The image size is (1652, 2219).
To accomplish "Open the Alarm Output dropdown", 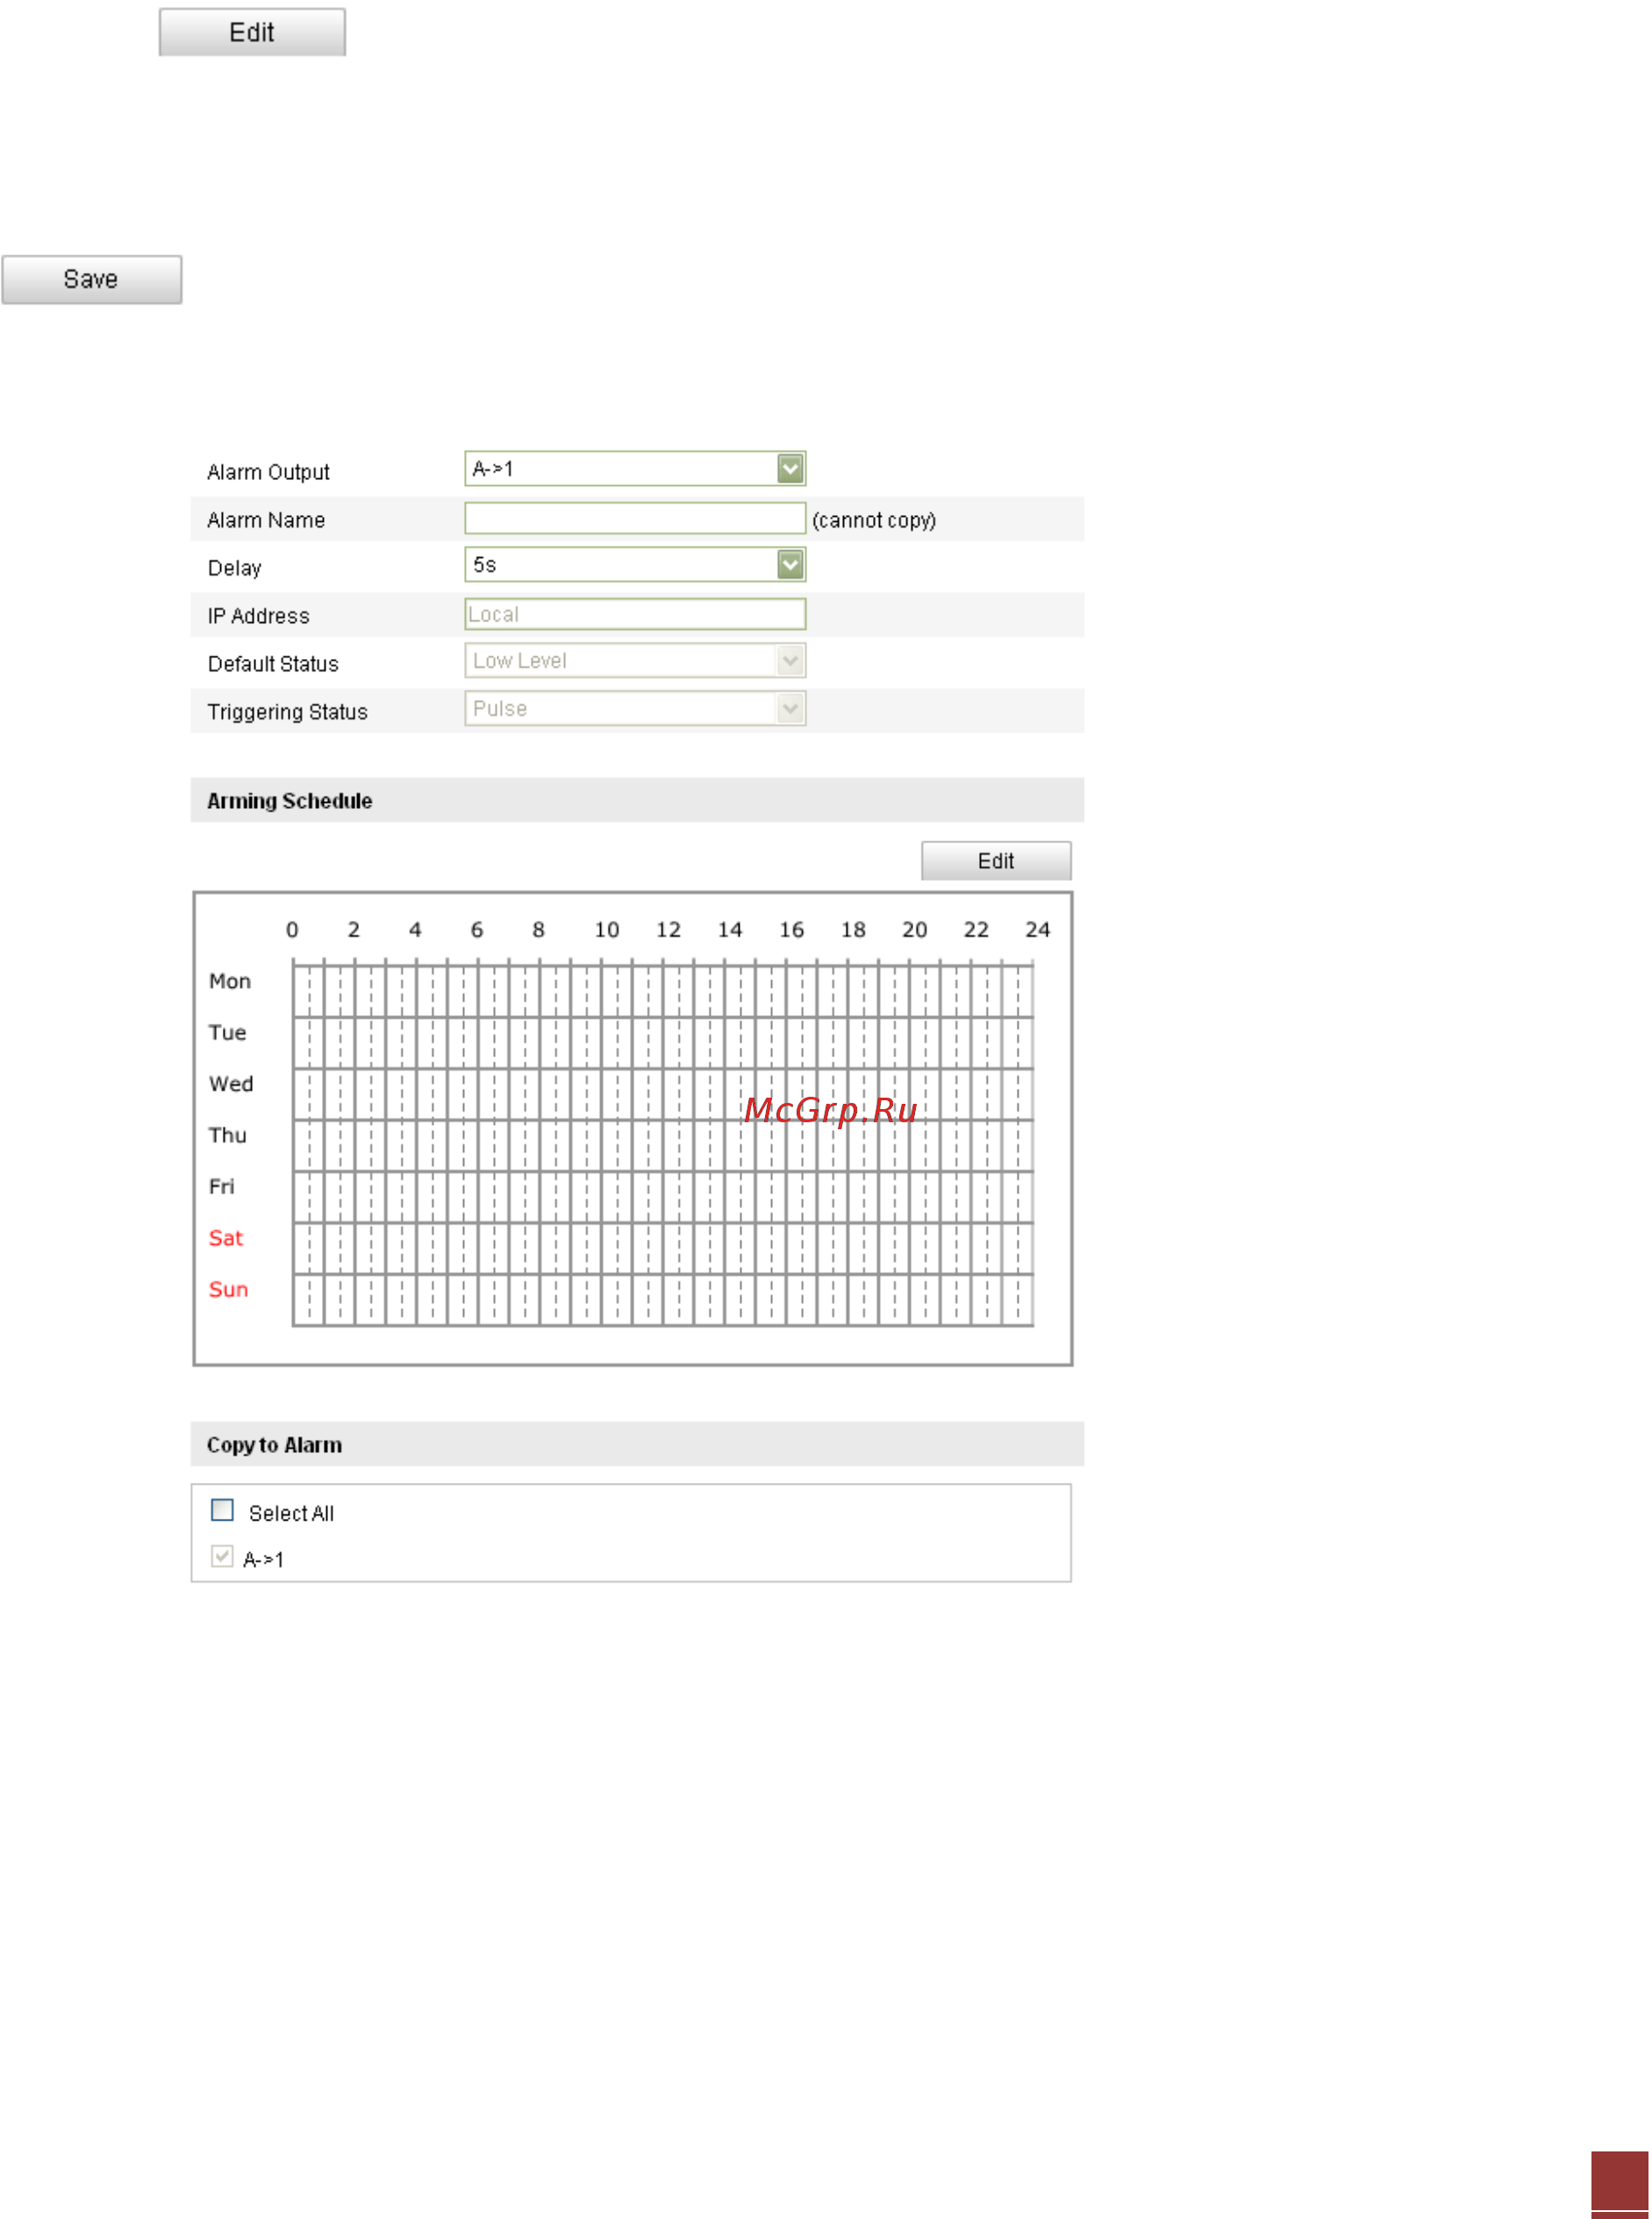I will tap(635, 469).
